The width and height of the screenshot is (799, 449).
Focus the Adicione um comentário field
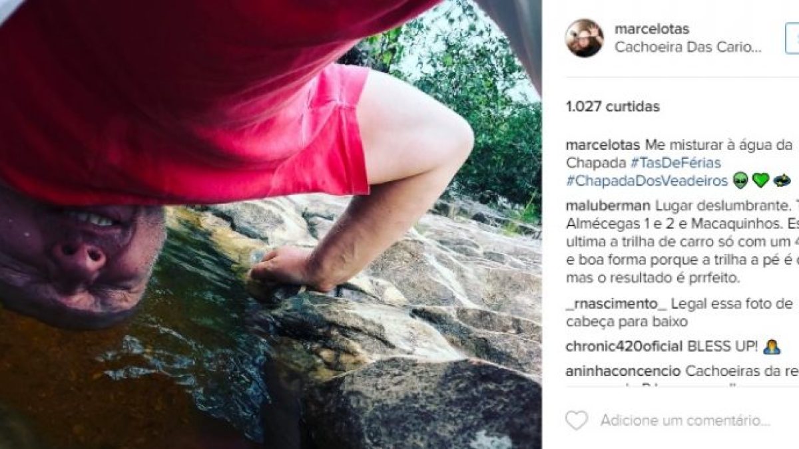[685, 420]
